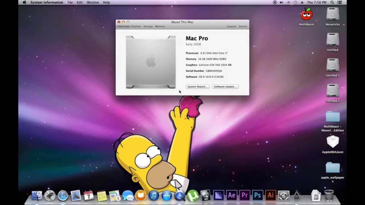This screenshot has width=365, height=205.
Task: Open the Window menu
Action: point(93,2)
